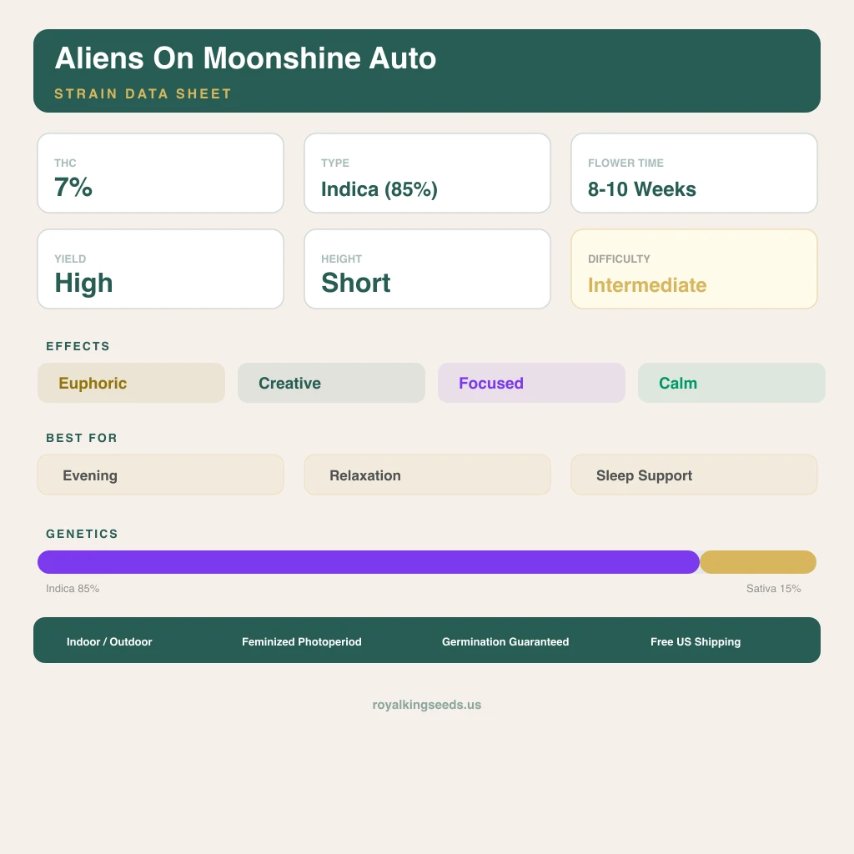Screen dimensions: 854x854
Task: Click the purple Indica genetics bar
Action: pyautogui.click(x=368, y=562)
